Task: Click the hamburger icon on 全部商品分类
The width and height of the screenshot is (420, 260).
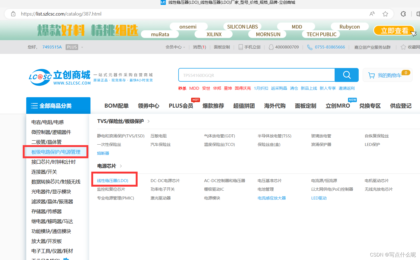Action: point(34,106)
